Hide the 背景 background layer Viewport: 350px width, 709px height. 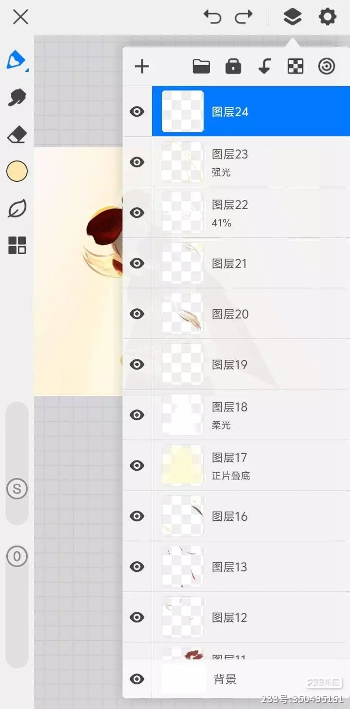click(x=137, y=679)
